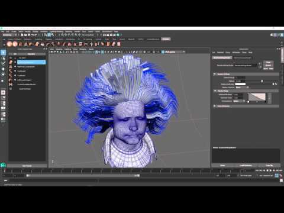Choose the Lasso select tool

[3, 58]
